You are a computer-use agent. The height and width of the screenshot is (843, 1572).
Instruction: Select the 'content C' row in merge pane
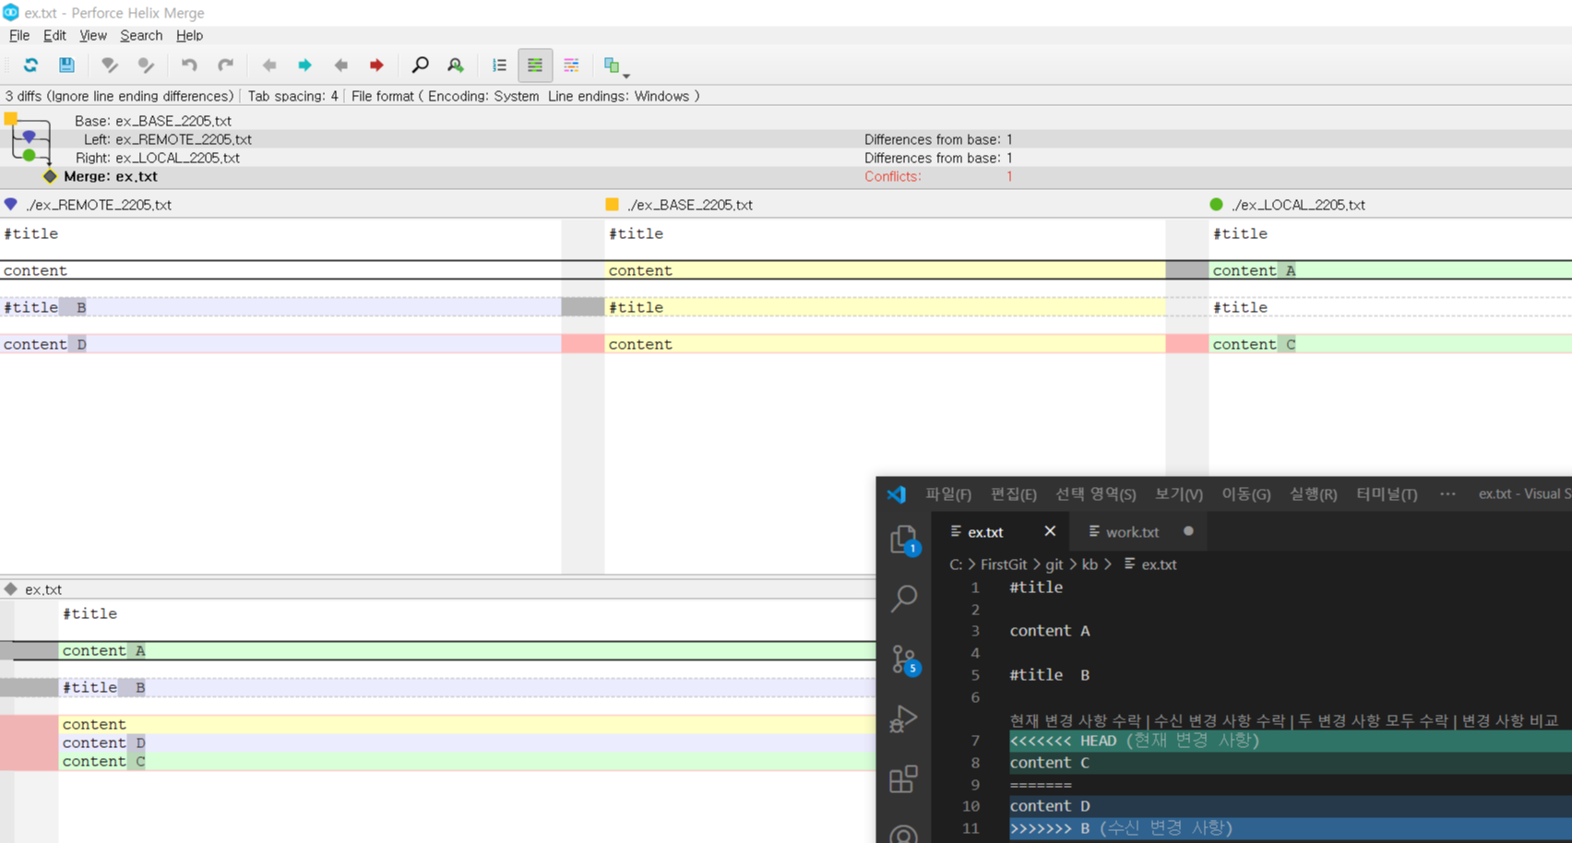click(x=467, y=761)
